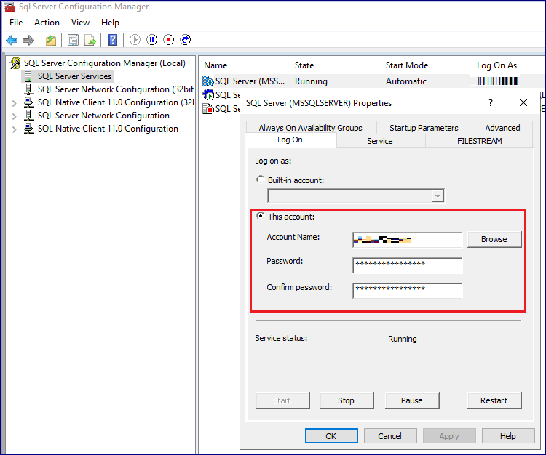
Task: Select SQL Server Network Configuration tree item
Action: click(x=103, y=116)
